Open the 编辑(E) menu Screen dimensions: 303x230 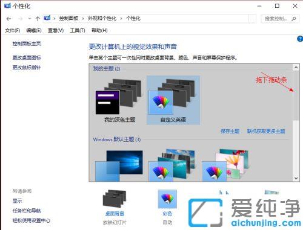pyautogui.click(x=34, y=30)
